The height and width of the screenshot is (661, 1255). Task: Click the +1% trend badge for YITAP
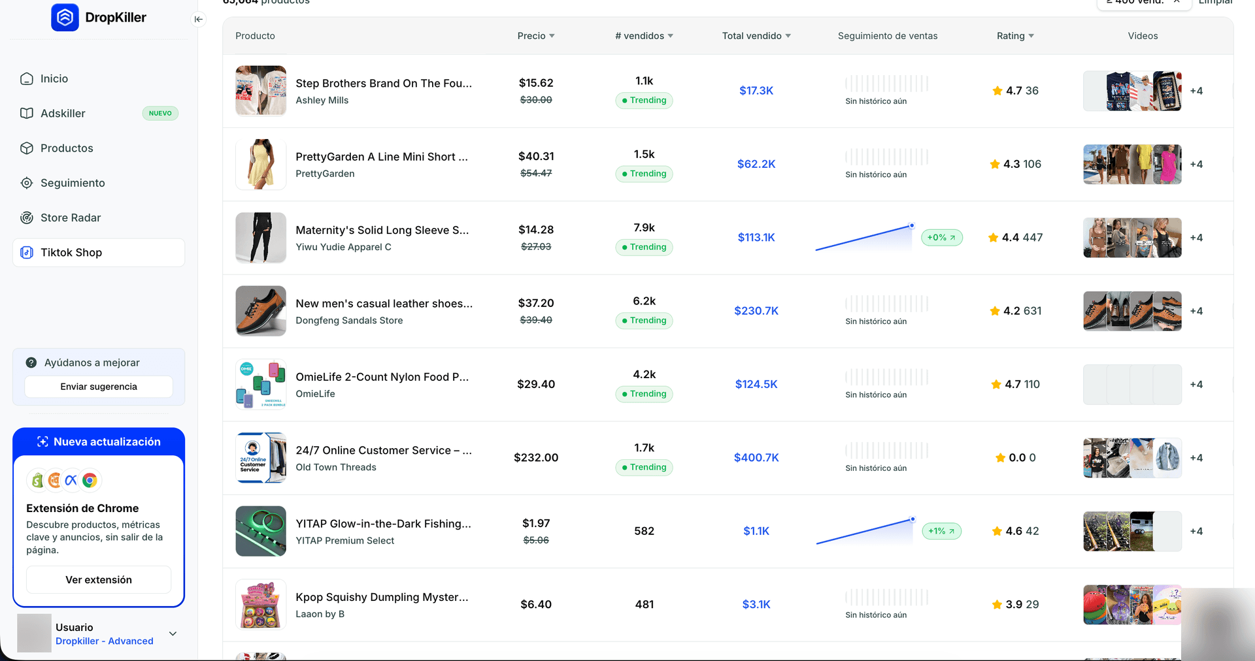pyautogui.click(x=942, y=531)
